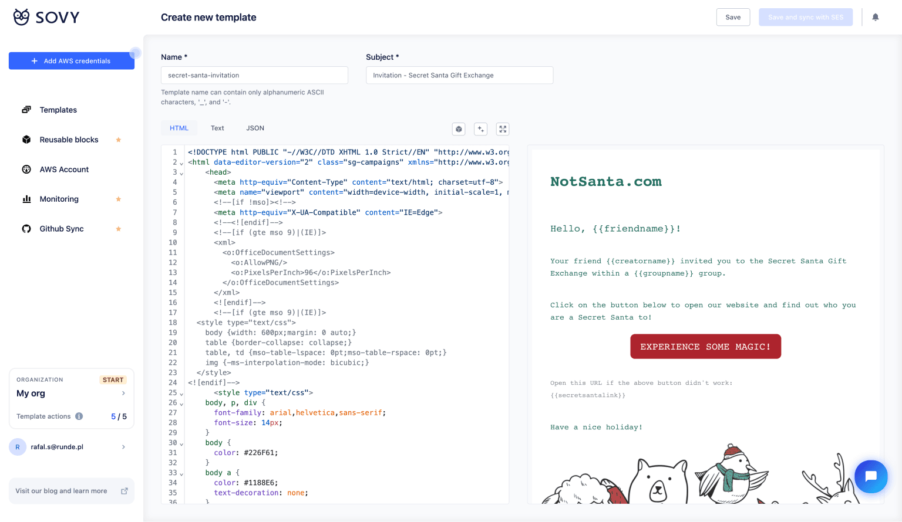Click Add AWS credentials button
This screenshot has height=522, width=902.
coord(71,61)
